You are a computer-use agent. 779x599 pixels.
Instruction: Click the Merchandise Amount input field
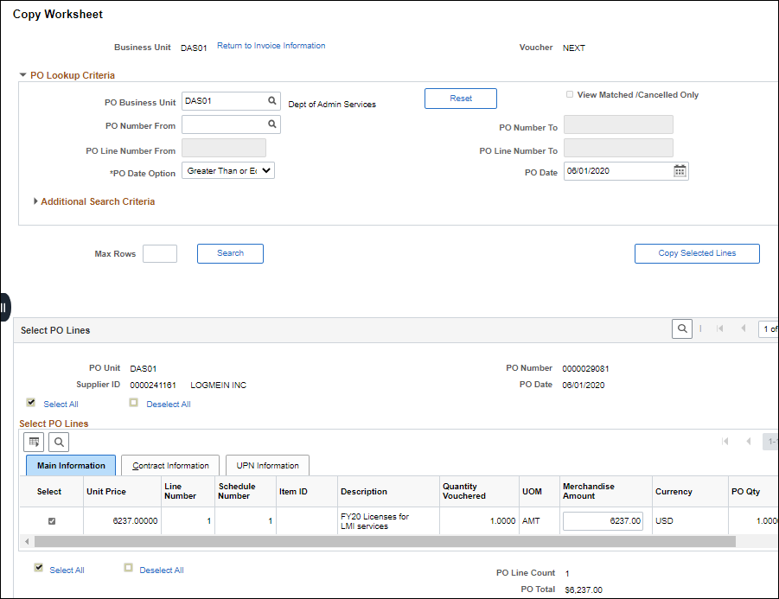[x=603, y=521]
